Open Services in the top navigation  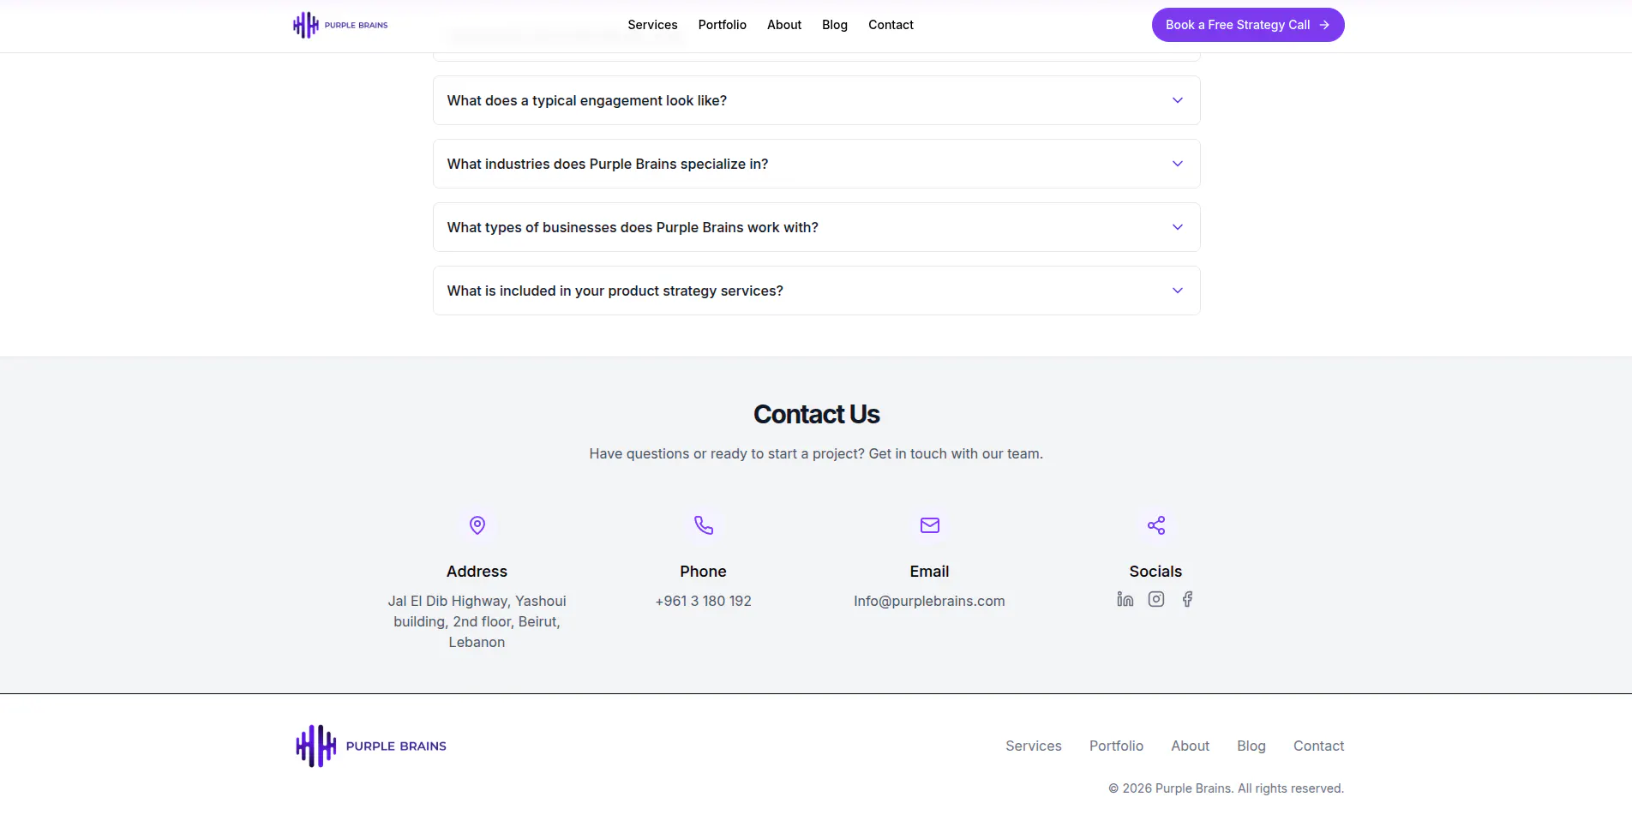(x=652, y=25)
